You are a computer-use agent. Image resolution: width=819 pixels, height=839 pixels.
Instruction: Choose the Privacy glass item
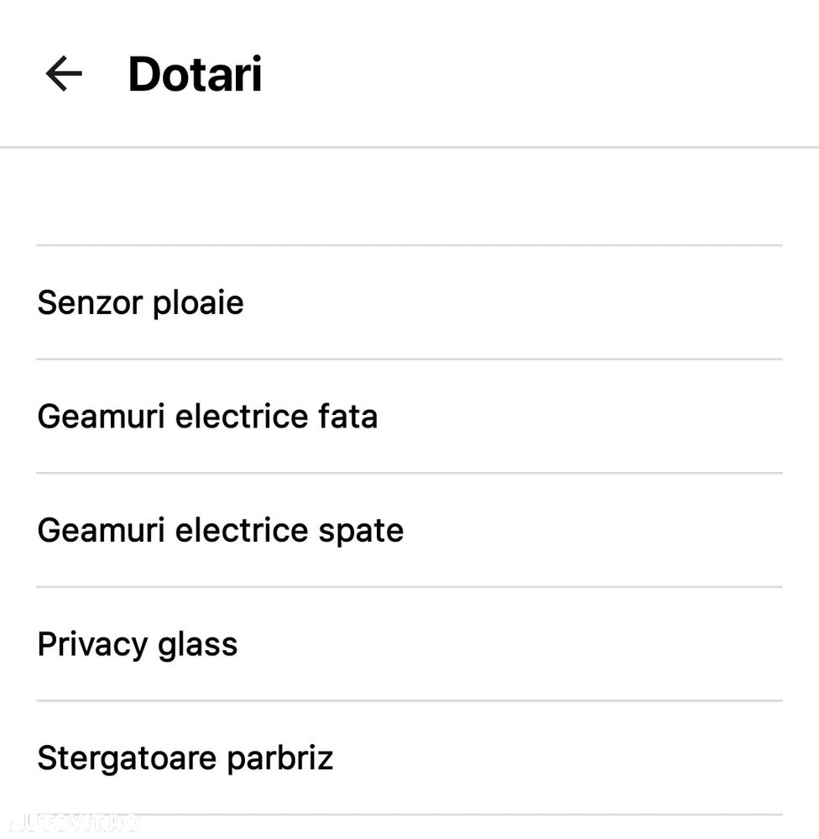pyautogui.click(x=138, y=644)
